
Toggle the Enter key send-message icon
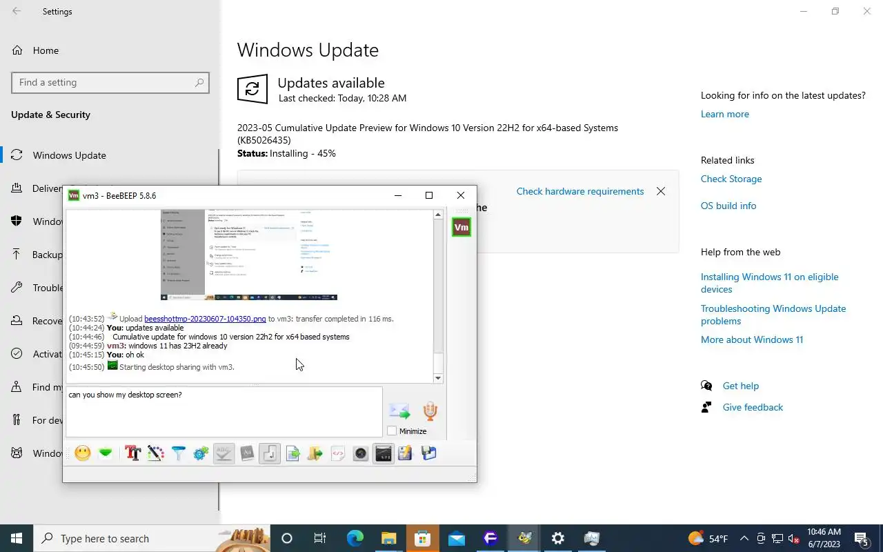(x=270, y=453)
